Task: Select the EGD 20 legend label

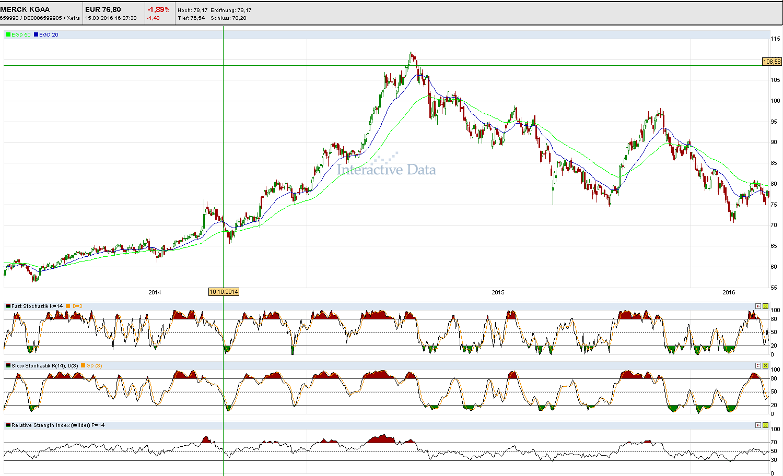Action: [49, 35]
